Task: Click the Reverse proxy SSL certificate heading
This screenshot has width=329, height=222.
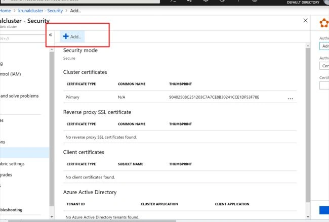Action: pyautogui.click(x=97, y=112)
